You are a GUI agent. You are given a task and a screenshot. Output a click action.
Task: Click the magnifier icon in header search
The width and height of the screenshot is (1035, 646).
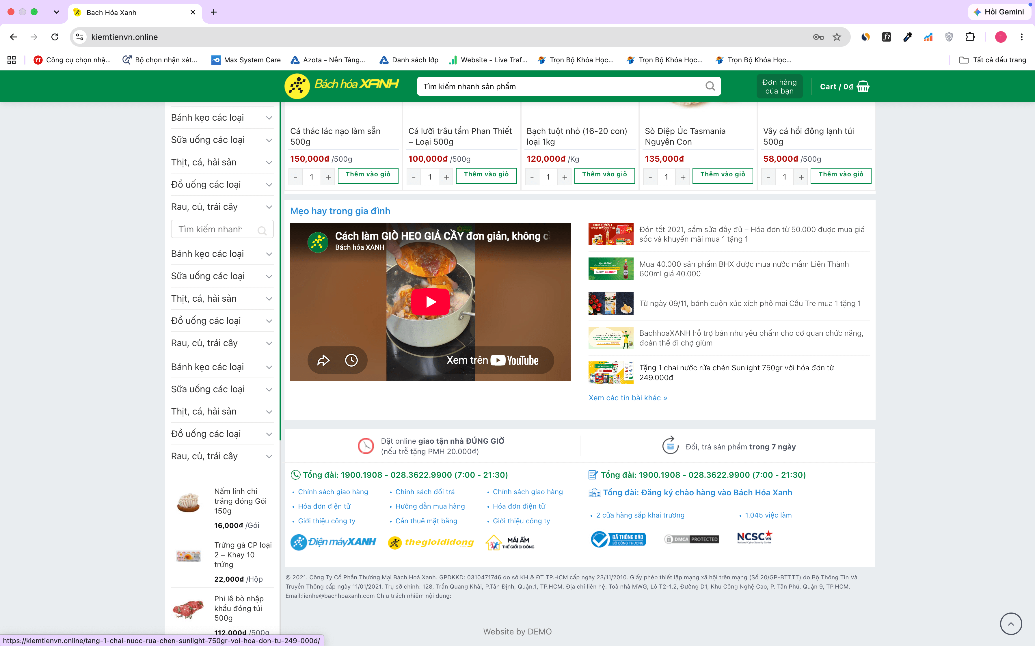[710, 86]
